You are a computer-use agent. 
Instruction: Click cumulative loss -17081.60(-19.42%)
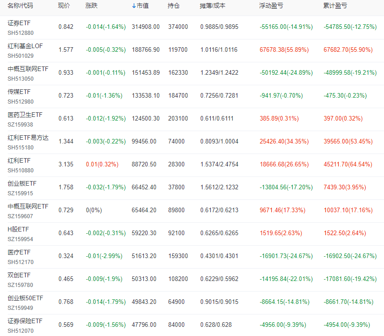tap(350, 279)
